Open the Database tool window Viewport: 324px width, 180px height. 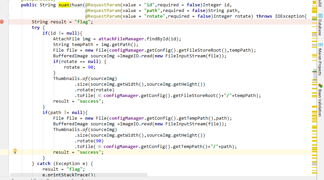[320, 25]
